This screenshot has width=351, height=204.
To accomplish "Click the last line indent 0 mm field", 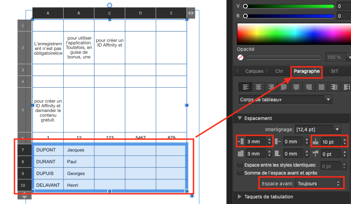I will pos(293,154).
